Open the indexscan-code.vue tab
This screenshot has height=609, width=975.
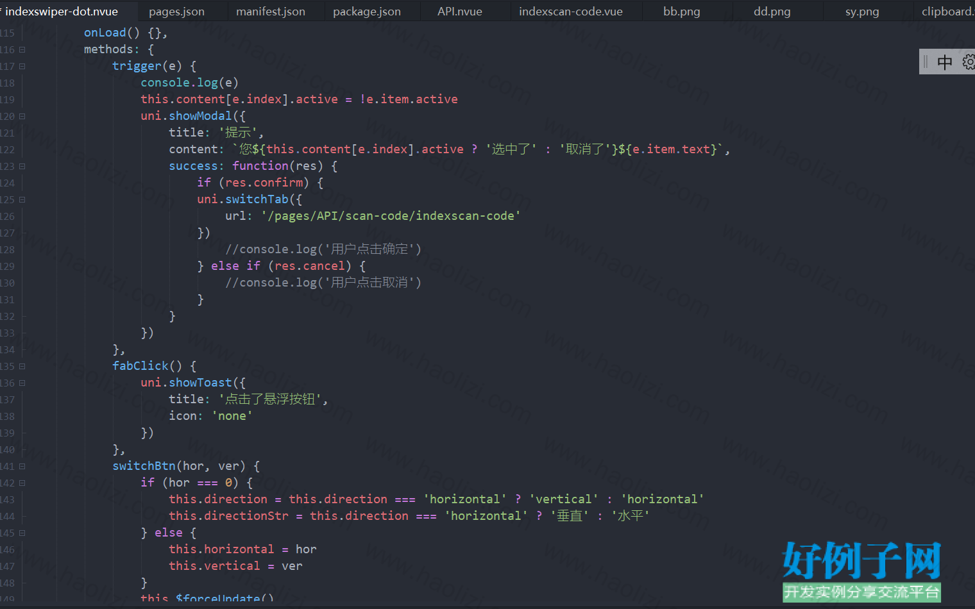(x=570, y=12)
